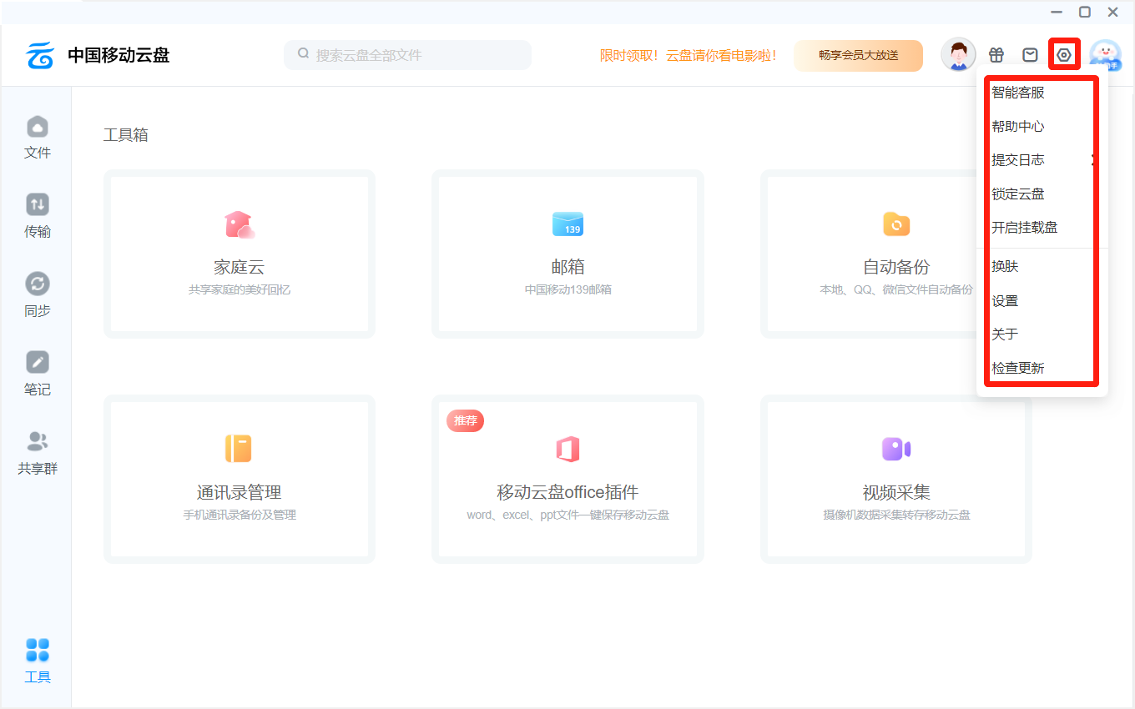Click the 139 邮箱 envelope icon

567,224
